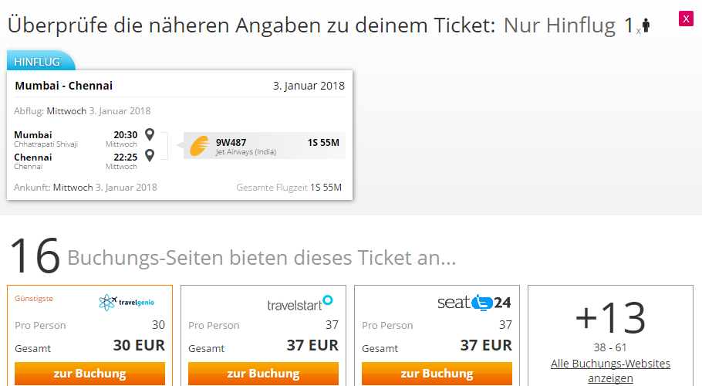Click the Jet Airways orange logo
Image resolution: width=702 pixels, height=386 pixels.
(x=200, y=146)
